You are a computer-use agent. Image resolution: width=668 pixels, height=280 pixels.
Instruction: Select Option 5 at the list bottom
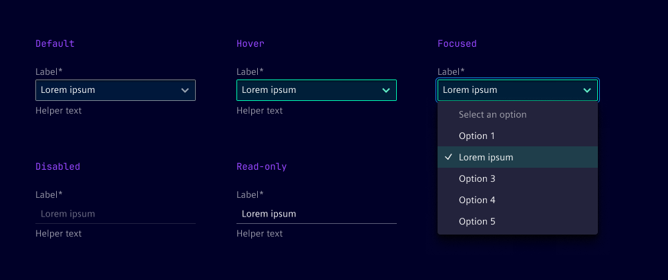(x=477, y=222)
